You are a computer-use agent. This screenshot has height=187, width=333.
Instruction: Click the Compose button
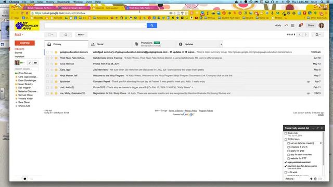[x=24, y=43]
